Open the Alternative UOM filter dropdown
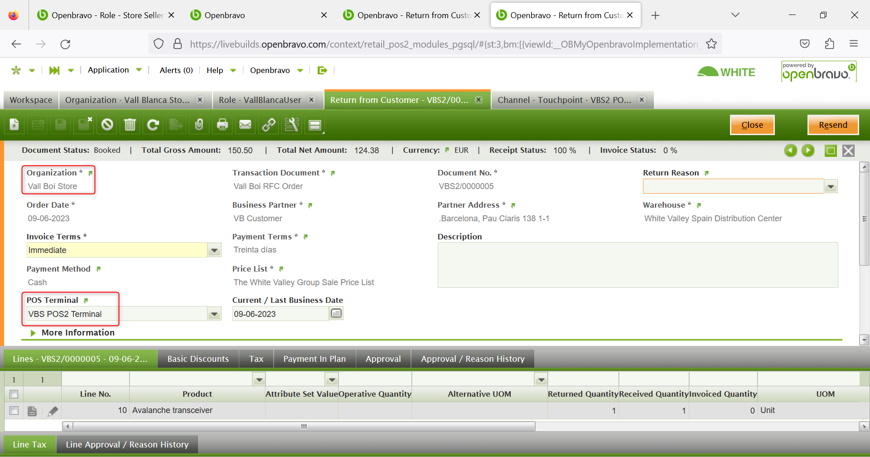The width and height of the screenshot is (870, 457). click(541, 379)
